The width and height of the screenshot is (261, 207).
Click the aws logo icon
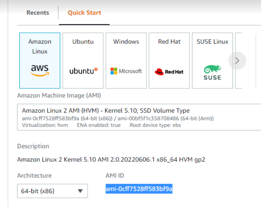pos(40,70)
